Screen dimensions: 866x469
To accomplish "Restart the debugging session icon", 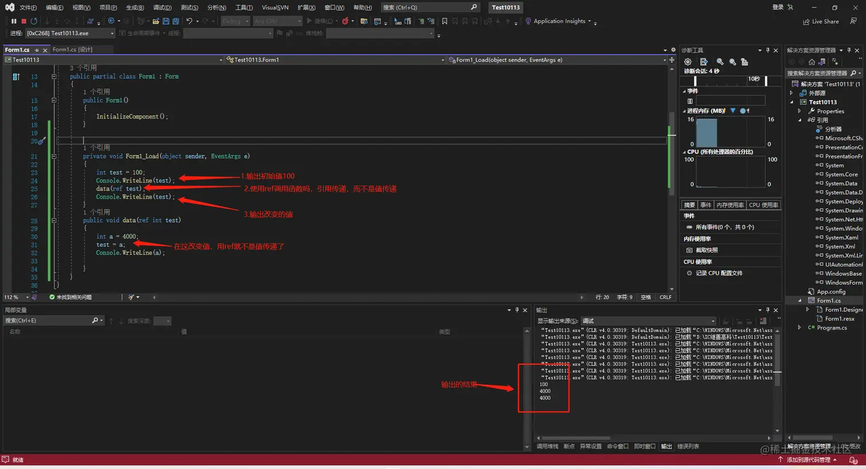I will coord(34,21).
